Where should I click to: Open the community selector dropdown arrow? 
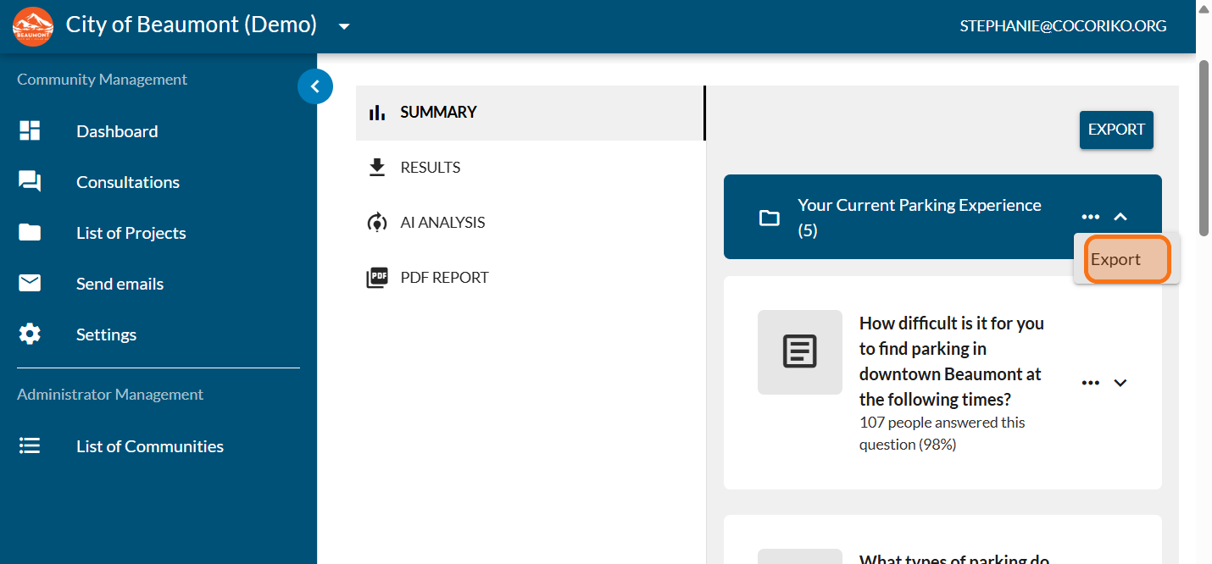pyautogui.click(x=343, y=26)
